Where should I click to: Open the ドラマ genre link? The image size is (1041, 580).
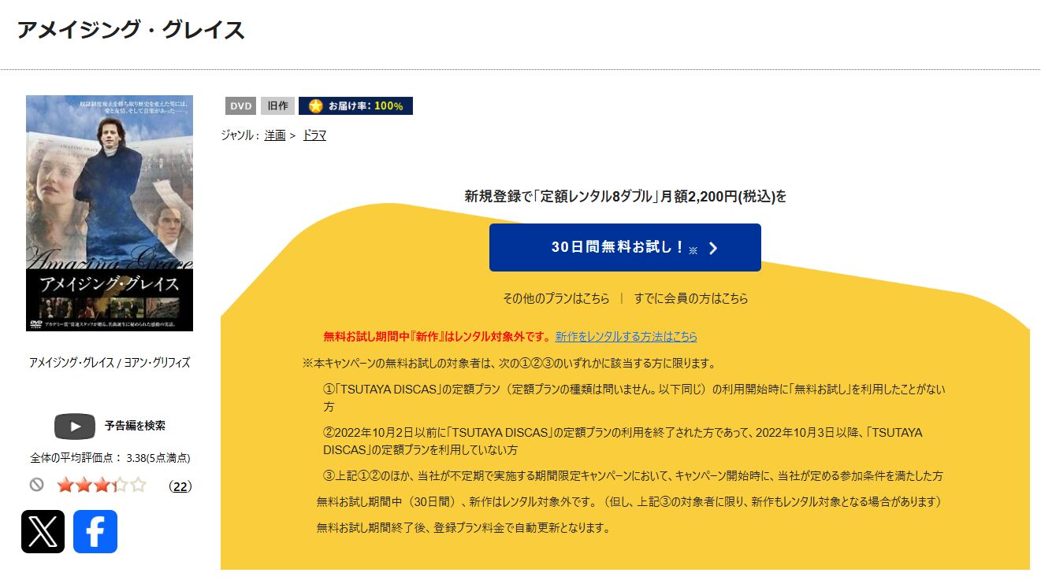[x=314, y=135]
